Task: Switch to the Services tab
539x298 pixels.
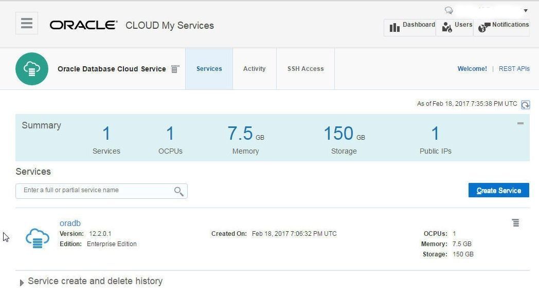Action: (209, 69)
